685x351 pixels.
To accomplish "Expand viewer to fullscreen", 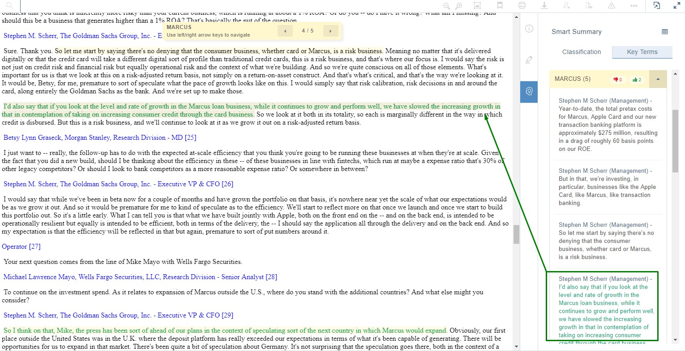I will coord(677,5).
